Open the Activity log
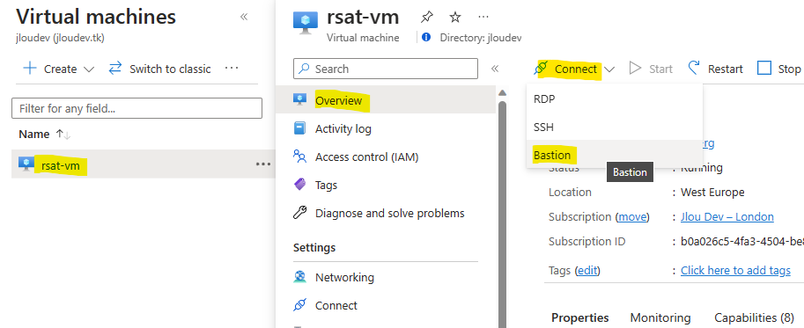Screen dimensions: 804x328 (343, 129)
